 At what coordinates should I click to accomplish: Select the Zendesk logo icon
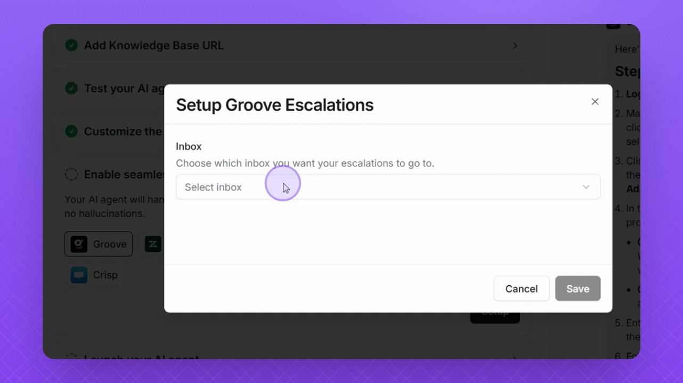[153, 244]
